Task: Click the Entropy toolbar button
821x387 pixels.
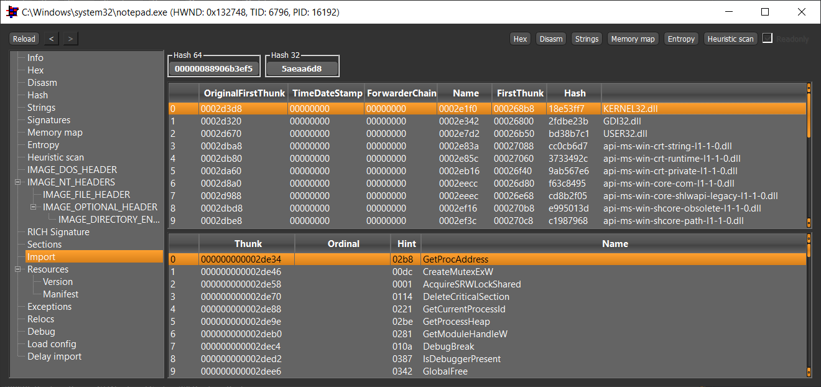Action: tap(681, 39)
